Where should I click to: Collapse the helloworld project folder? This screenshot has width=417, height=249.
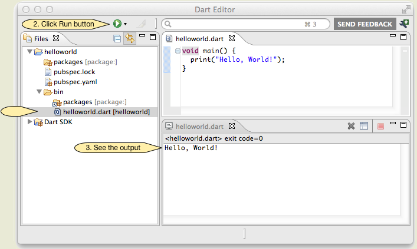(30, 52)
